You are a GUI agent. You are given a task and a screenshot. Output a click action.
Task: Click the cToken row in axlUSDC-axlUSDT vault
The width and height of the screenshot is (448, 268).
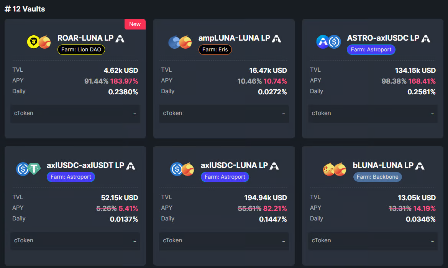(75, 241)
